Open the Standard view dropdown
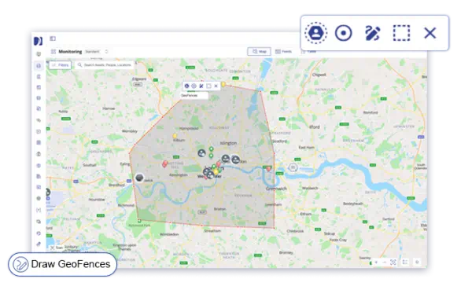The width and height of the screenshot is (472, 290). click(97, 52)
